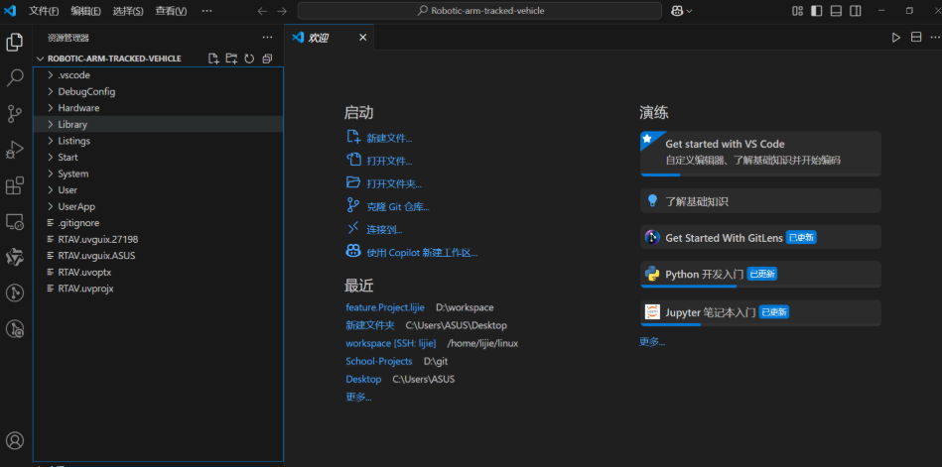Select the 欢迎 welcome tab

point(330,38)
